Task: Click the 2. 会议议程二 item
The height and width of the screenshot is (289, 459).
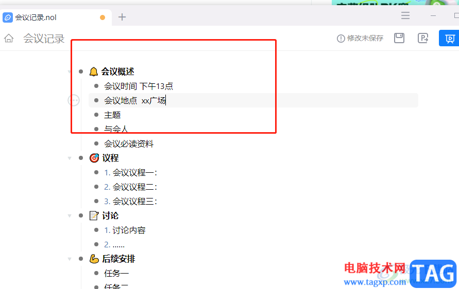Action: [130, 187]
